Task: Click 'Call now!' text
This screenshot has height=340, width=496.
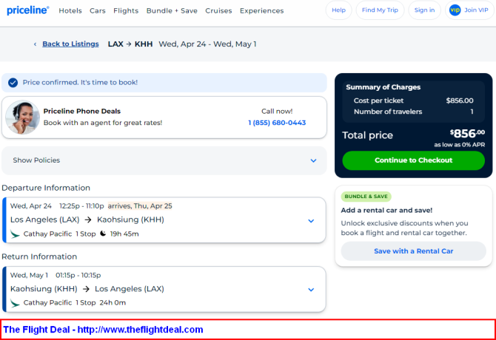Action: pyautogui.click(x=277, y=112)
